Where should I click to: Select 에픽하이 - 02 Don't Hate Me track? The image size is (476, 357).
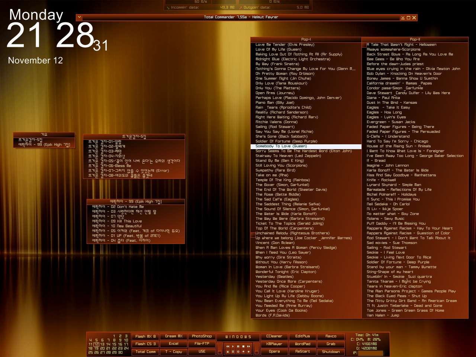[136, 207]
